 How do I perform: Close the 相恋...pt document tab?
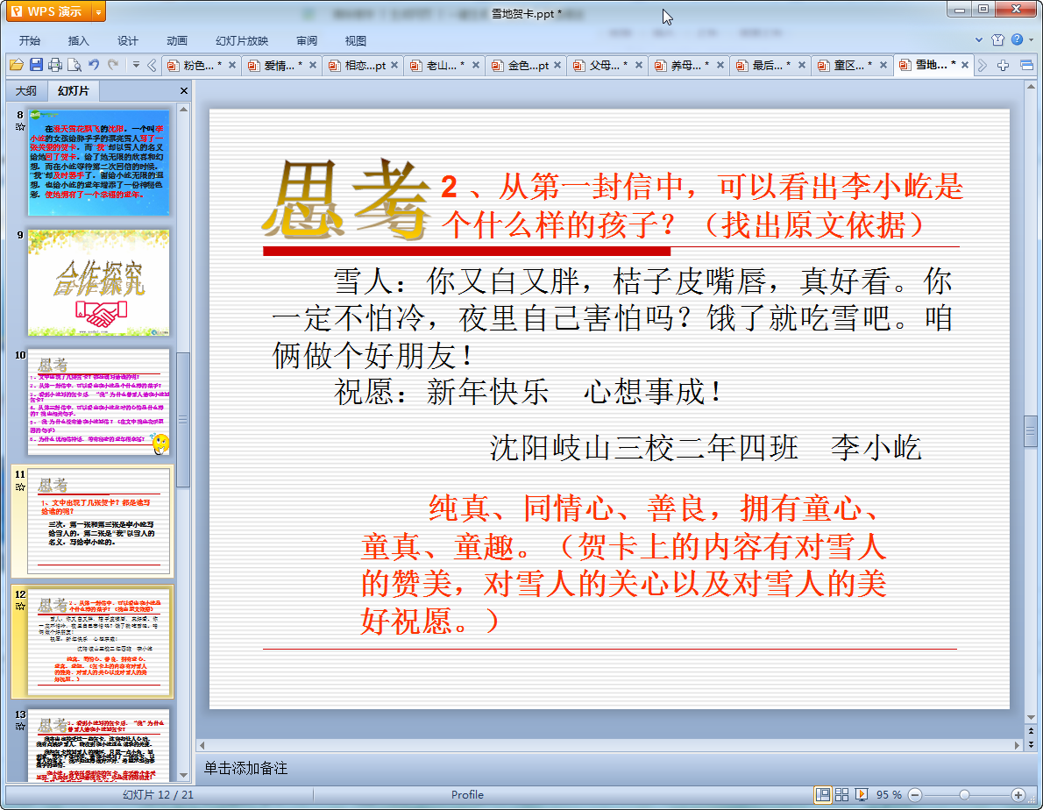point(394,65)
